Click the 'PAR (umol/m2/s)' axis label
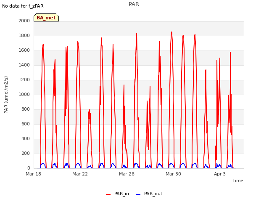This screenshot has width=269, height=202. tap(6, 95)
